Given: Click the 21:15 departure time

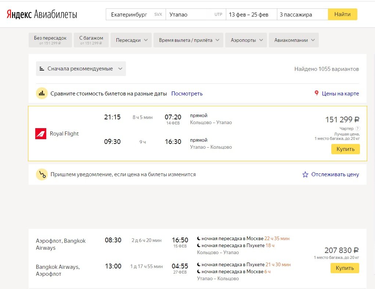Looking at the screenshot, I should (x=112, y=117).
